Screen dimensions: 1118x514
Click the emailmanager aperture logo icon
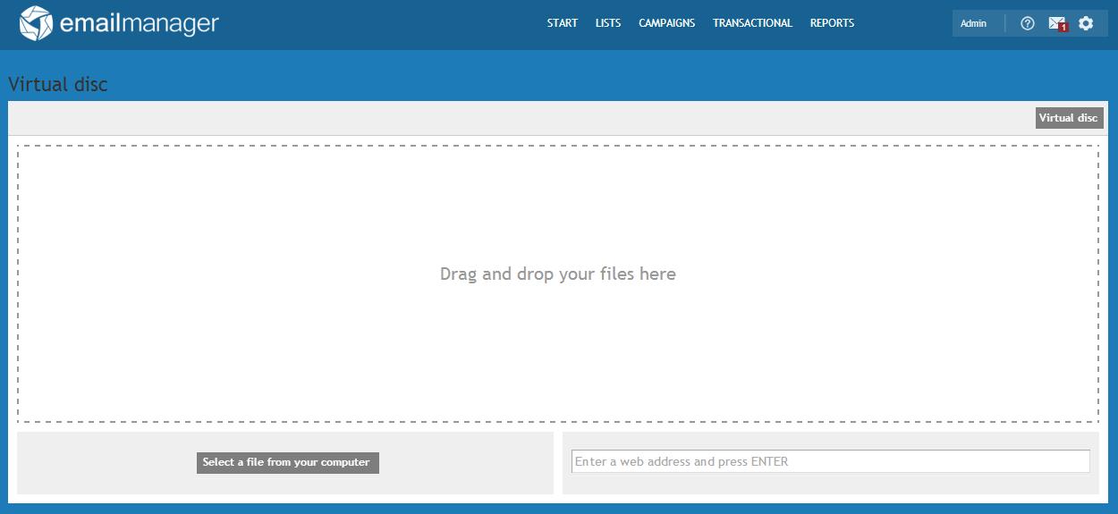pos(36,24)
